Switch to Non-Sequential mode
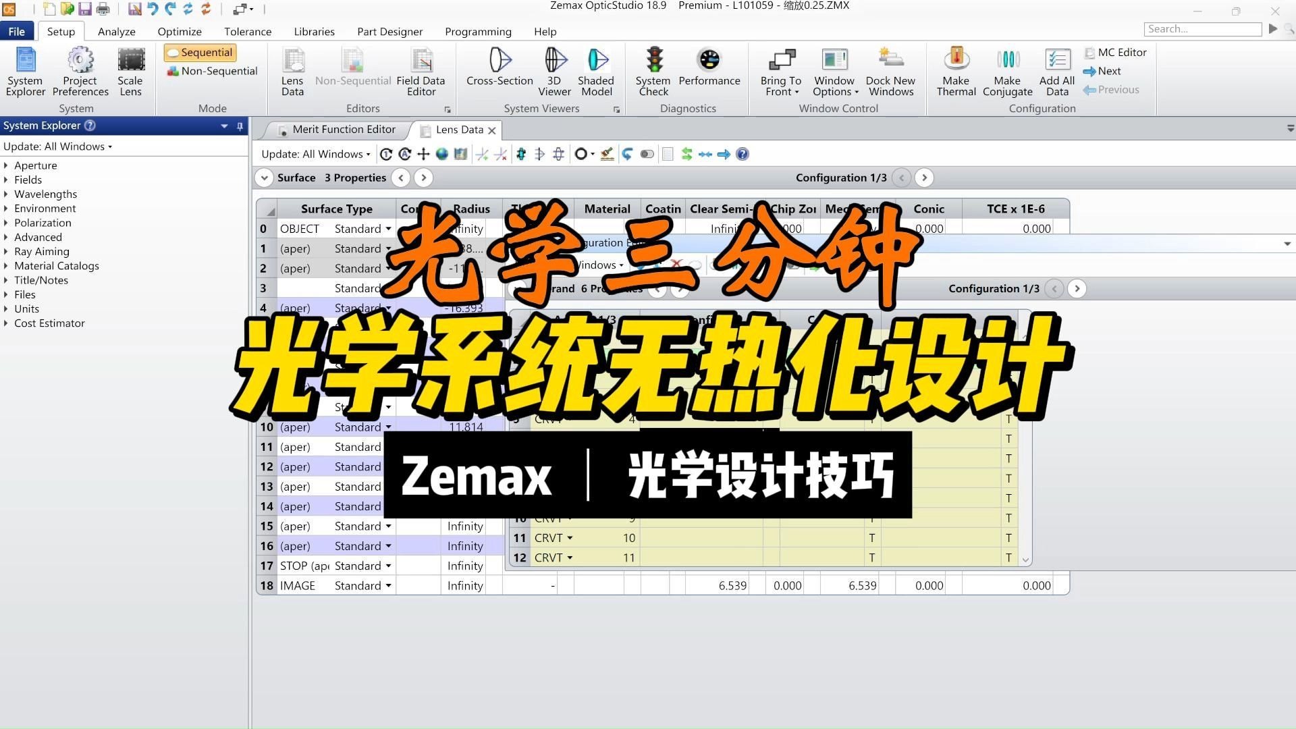This screenshot has height=729, width=1296. 211,70
